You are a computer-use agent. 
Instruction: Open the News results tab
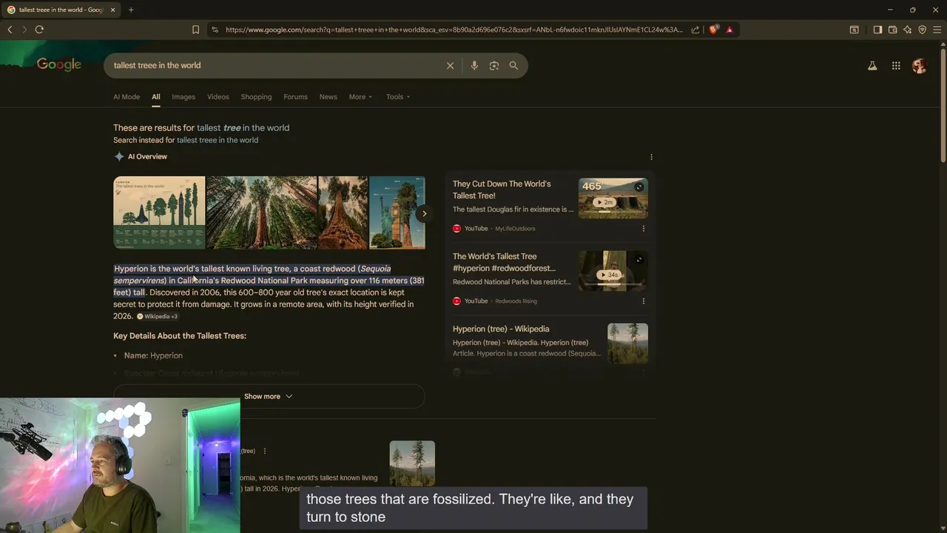point(328,97)
